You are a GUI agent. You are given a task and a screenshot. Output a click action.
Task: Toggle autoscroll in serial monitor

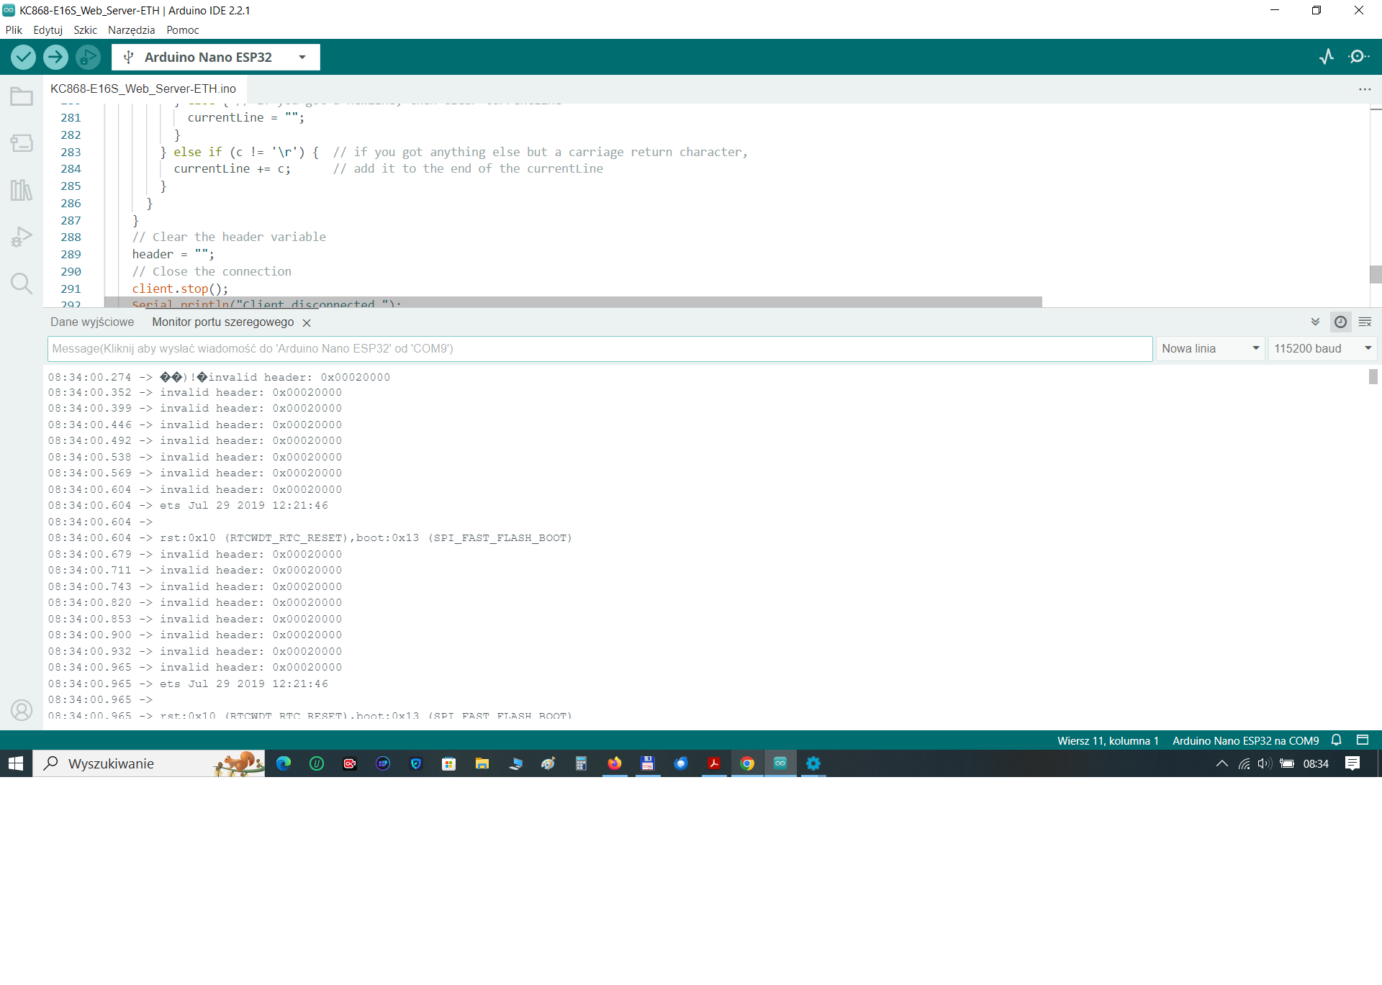1315,322
